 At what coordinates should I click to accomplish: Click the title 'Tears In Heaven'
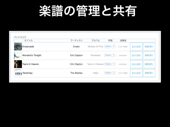point(30,64)
